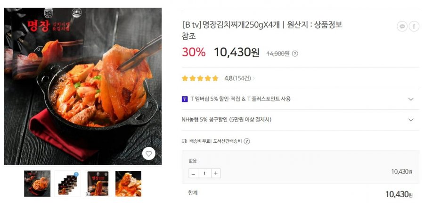424x207 pixels.
Task: Select third thumbnail with 명장 package
Action: tap(98, 184)
